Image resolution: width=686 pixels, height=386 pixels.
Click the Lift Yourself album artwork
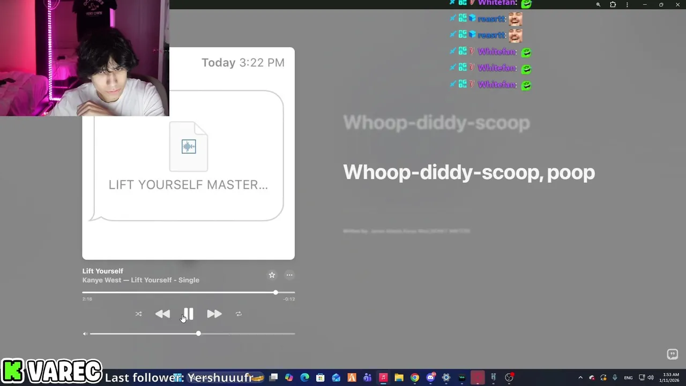pyautogui.click(x=188, y=153)
